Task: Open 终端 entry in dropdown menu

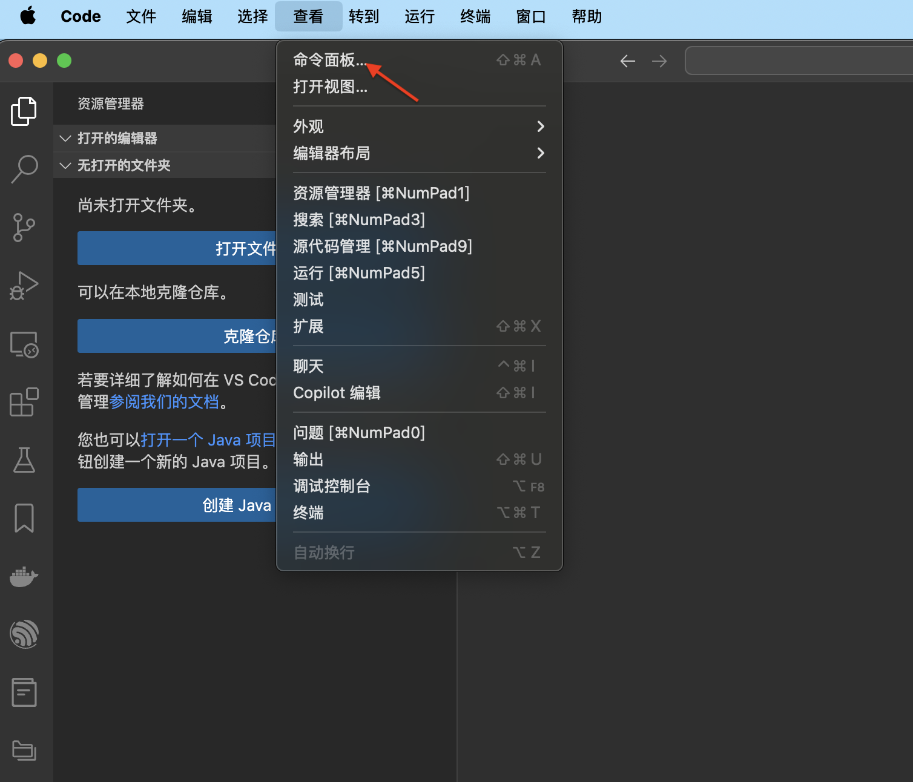Action: (x=420, y=513)
